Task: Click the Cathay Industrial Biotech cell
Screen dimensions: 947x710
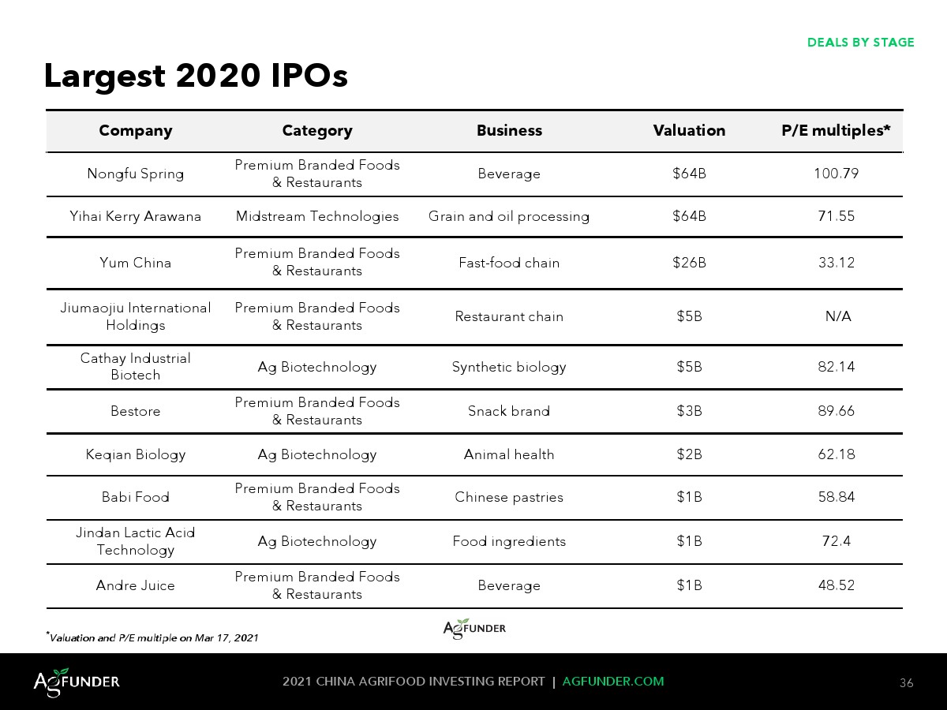Action: [136, 367]
